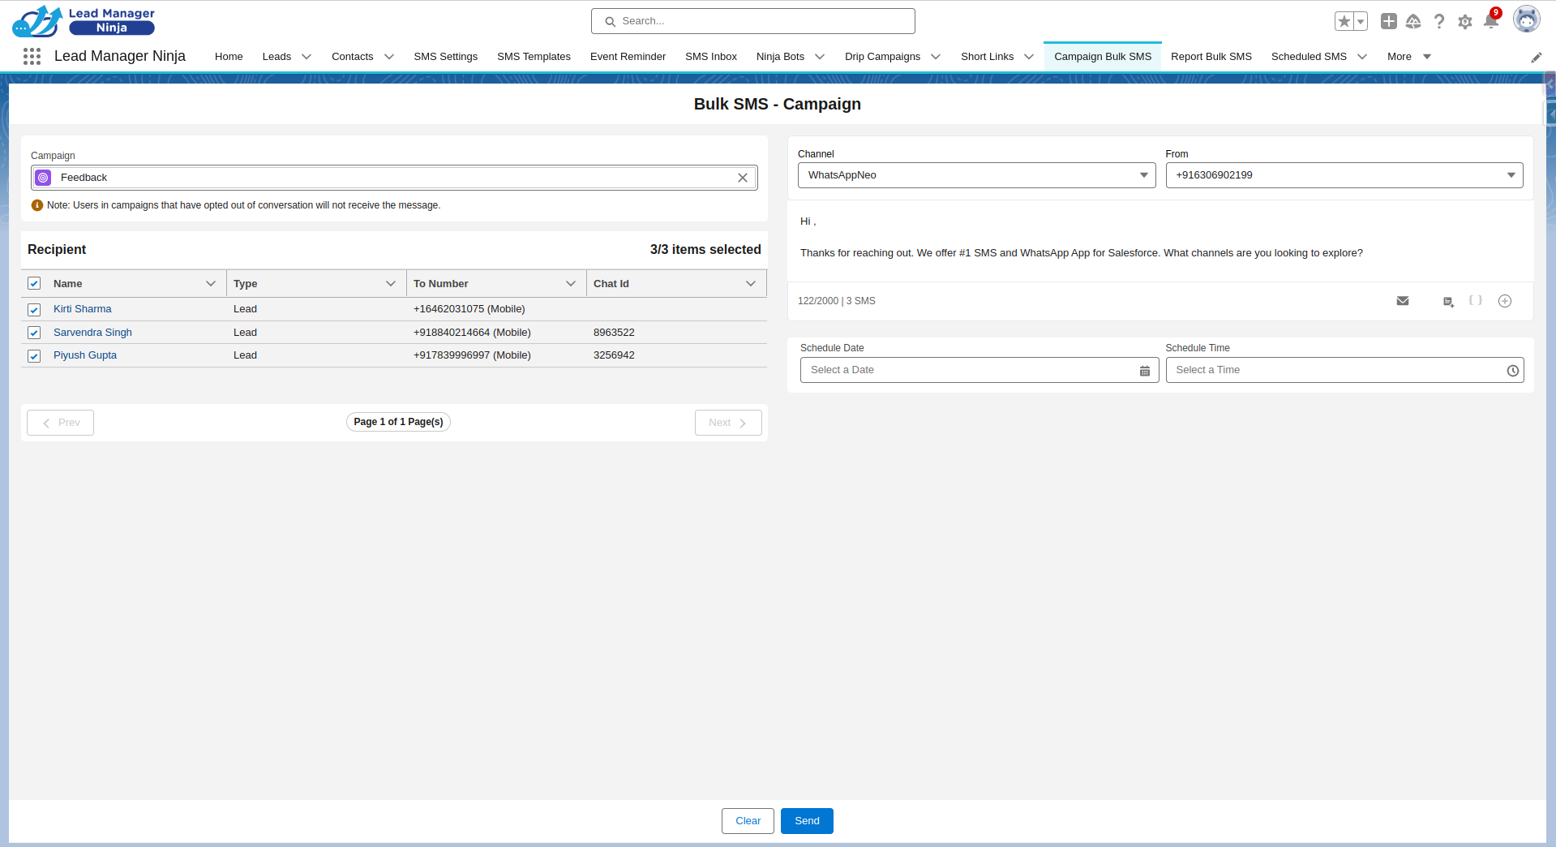The height and width of the screenshot is (847, 1556).
Task: Toggle the select-all recipients checkbox
Action: point(34,283)
